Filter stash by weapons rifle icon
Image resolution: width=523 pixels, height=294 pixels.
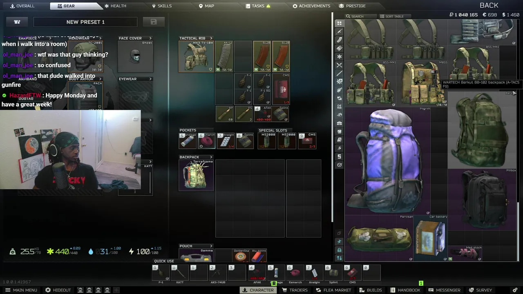tap(339, 31)
